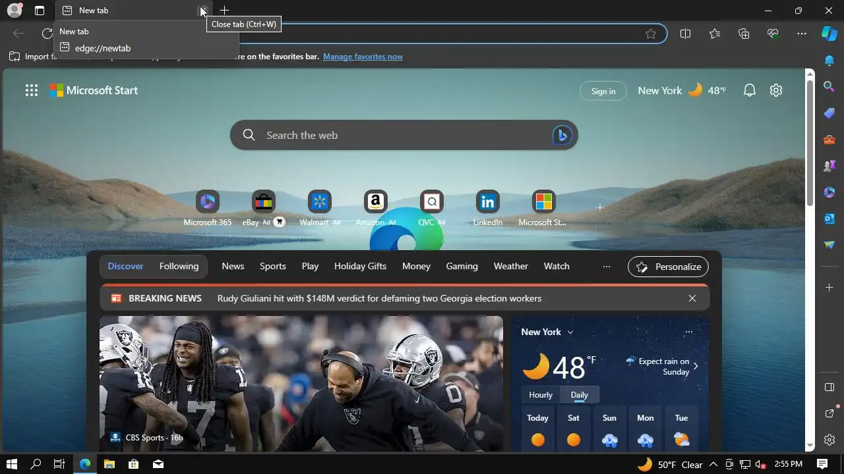Open the profile avatar icon
This screenshot has width=844, height=474.
coord(15,11)
